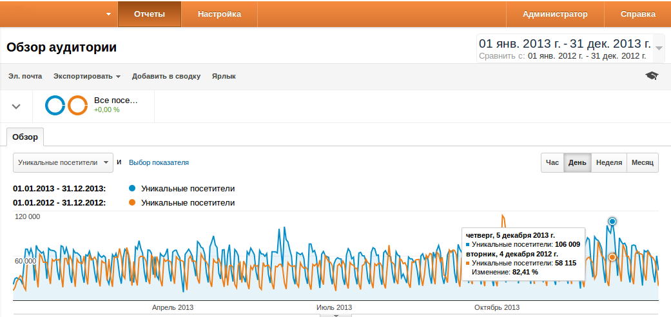Go to the Администратор section
The width and height of the screenshot is (671, 317).
click(555, 14)
